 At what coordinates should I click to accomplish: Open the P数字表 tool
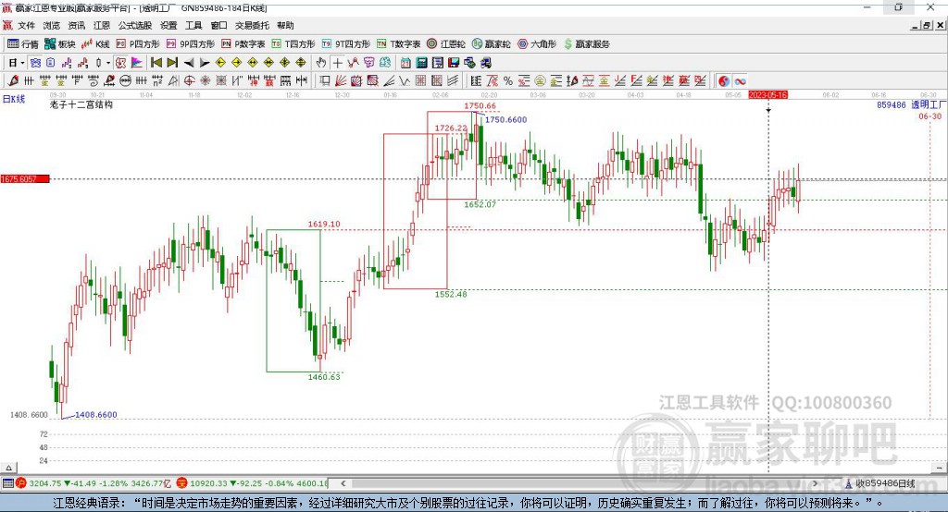click(x=243, y=44)
